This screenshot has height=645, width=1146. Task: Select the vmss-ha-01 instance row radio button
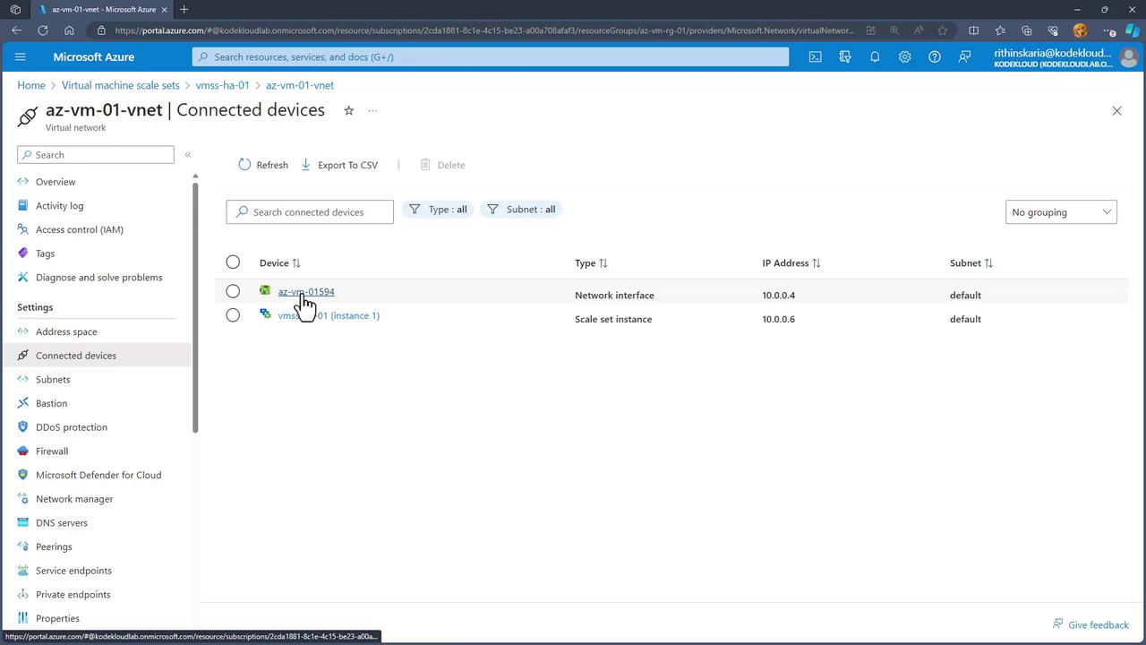[233, 315]
